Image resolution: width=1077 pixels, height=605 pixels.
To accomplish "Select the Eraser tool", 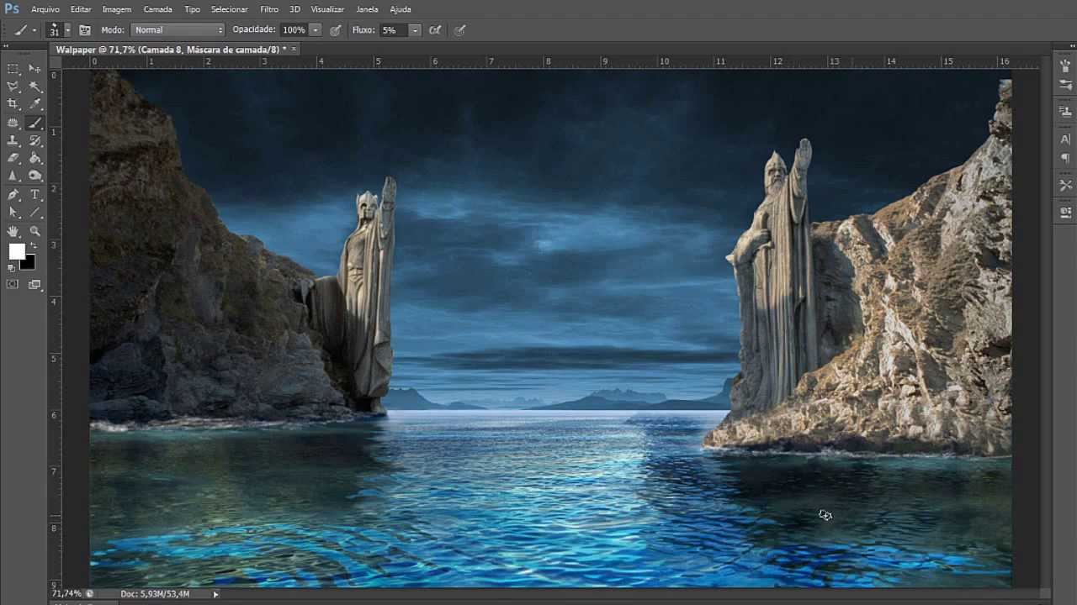I will coord(13,158).
